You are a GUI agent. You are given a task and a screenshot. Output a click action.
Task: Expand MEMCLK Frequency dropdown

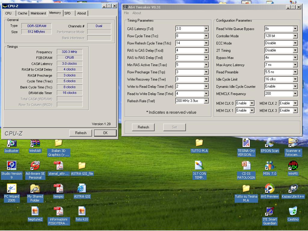[295, 94]
